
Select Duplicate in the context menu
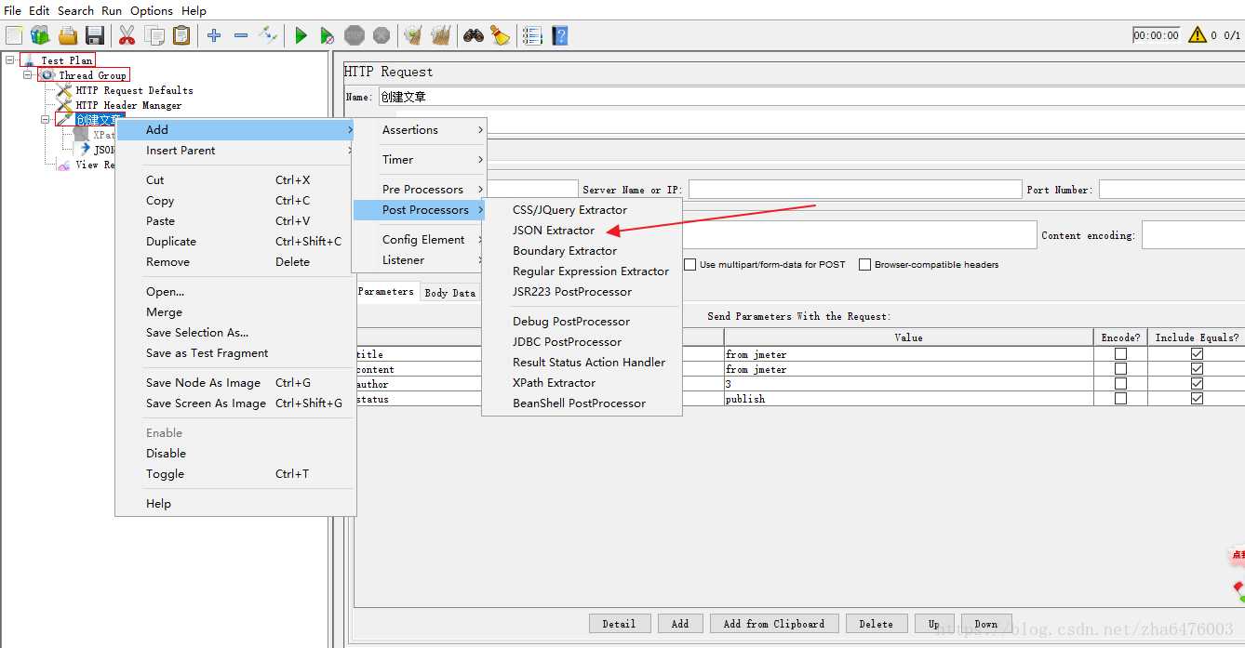(235, 242)
